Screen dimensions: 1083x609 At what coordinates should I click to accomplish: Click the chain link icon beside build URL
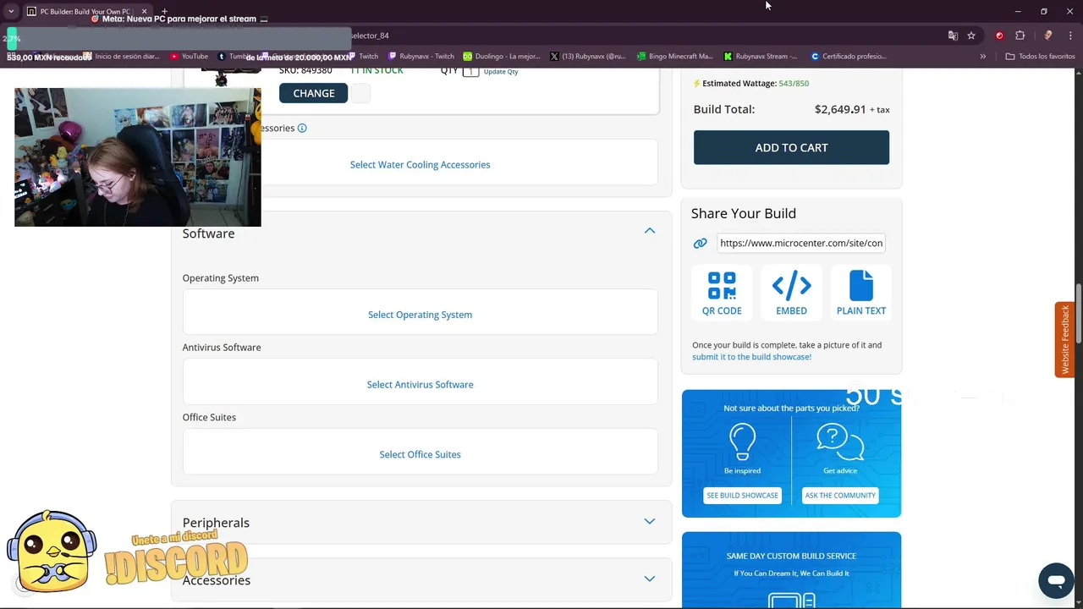point(700,243)
